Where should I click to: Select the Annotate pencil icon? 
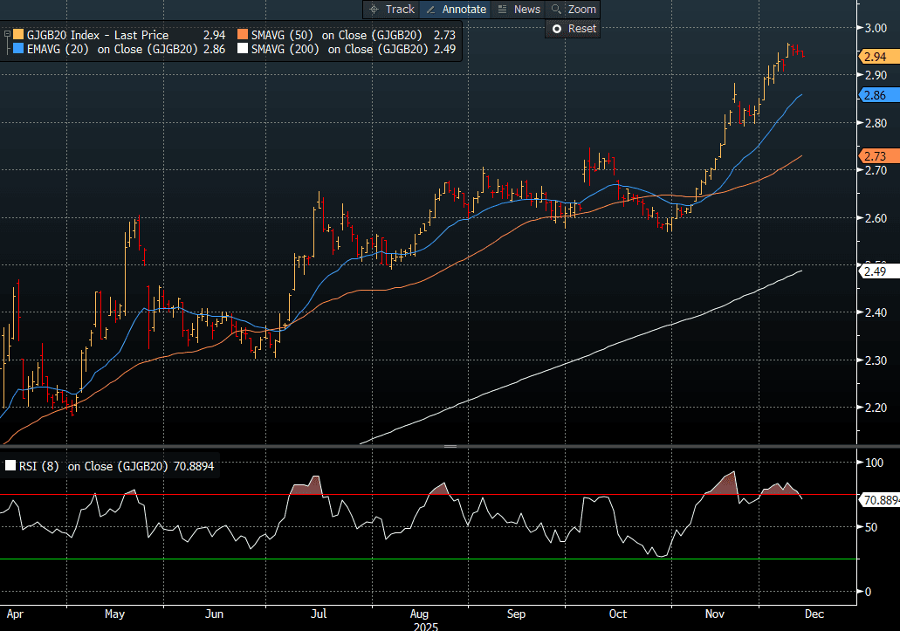coord(430,10)
